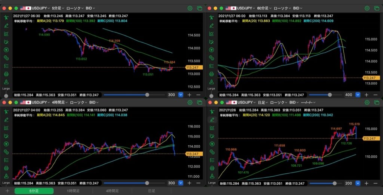The height and width of the screenshot is (195, 383).
Task: Zoom out with − in 5分足 window
Action: 198,95
